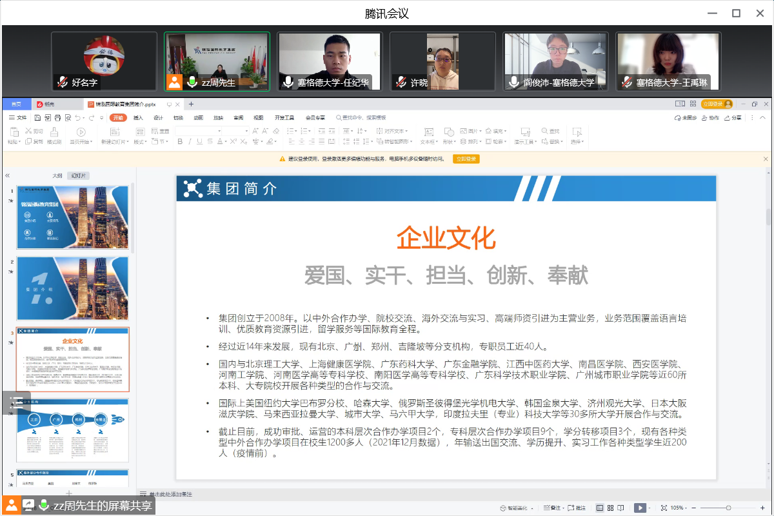The width and height of the screenshot is (774, 516).
Task: Click the Format painter (格式刷) icon
Action: [54, 132]
